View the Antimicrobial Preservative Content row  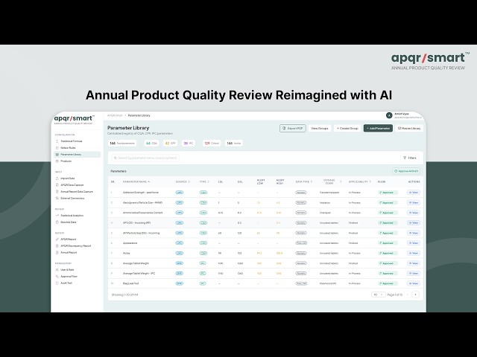(414, 213)
